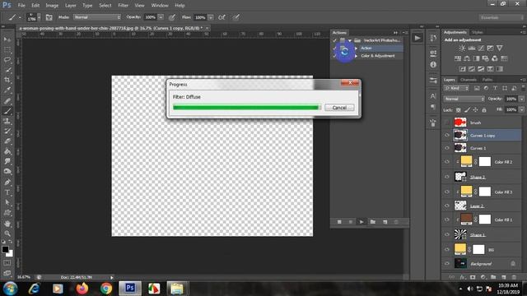Click the Brush layer thumbnail
The height and width of the screenshot is (296, 527).
point(460,123)
